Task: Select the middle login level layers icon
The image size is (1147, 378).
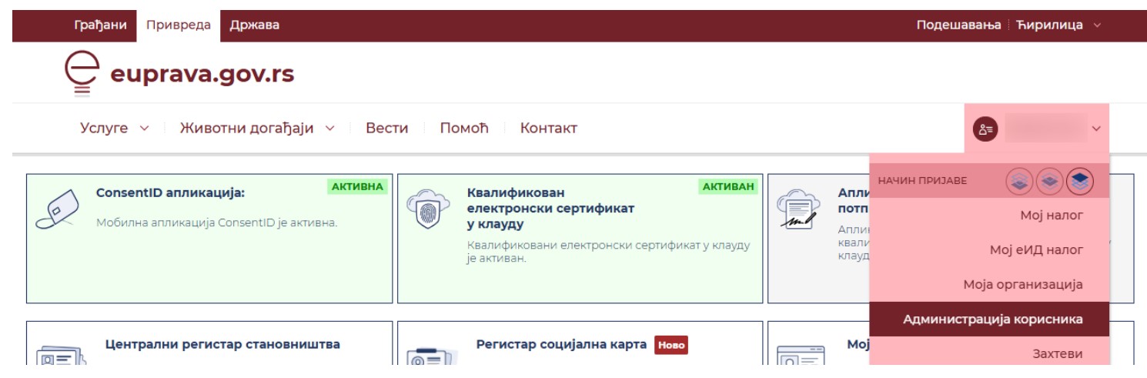Action: click(x=1049, y=181)
